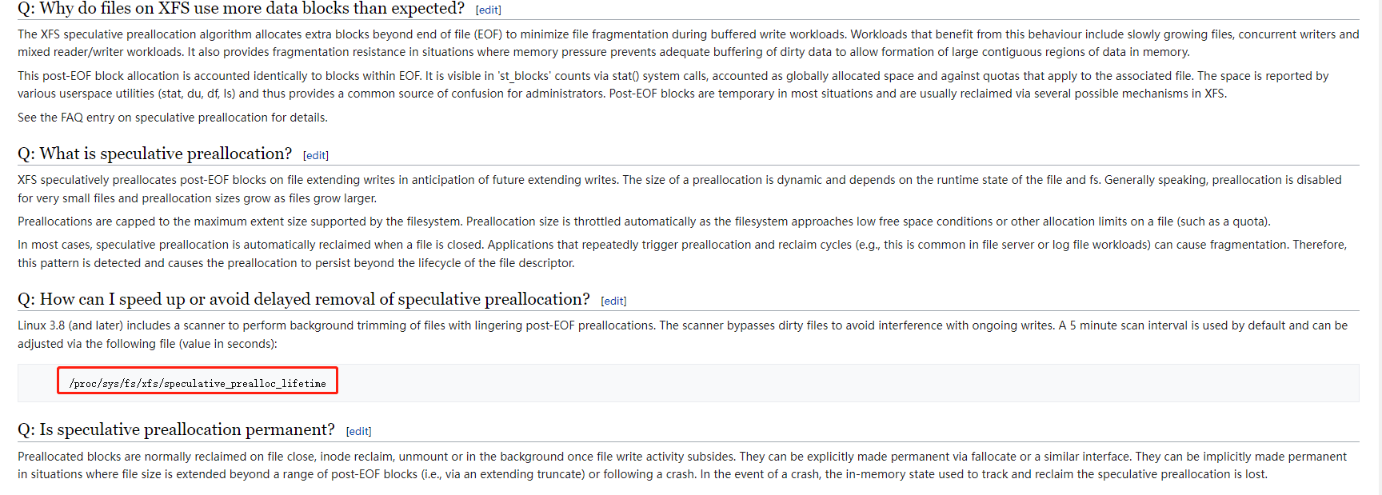Open edit link for 'What is speculative preallocation?'
The height and width of the screenshot is (495, 1382).
(316, 155)
